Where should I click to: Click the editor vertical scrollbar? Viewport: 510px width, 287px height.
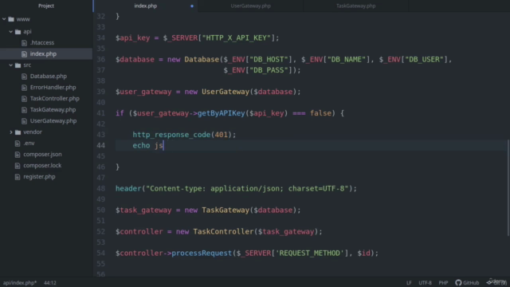508,188
